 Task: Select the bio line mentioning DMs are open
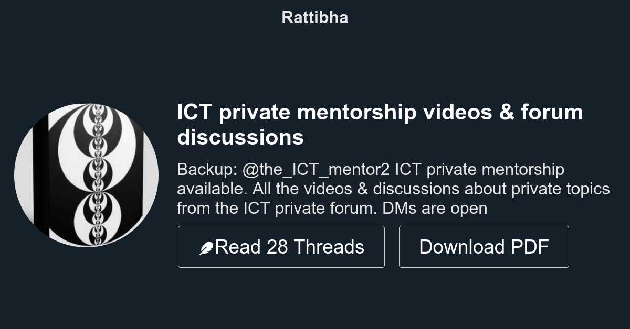[437, 208]
